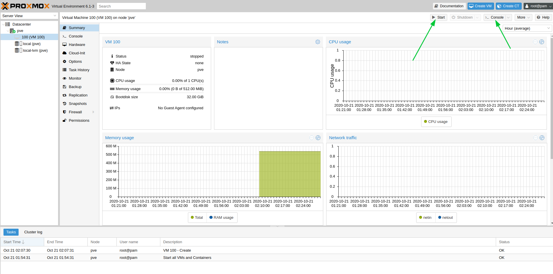
Task: Click the Datacenter server icon
Action: [x=8, y=24]
